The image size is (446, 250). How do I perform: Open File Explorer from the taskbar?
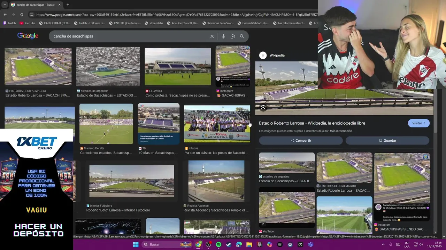(x=249, y=244)
